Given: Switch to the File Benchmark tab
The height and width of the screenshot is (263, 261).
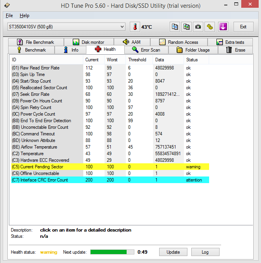Looking at the screenshot, I should [36, 42].
